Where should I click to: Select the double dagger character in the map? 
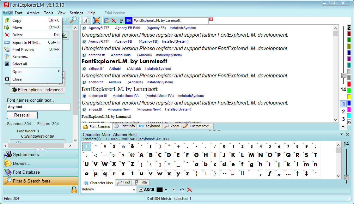pos(306,174)
